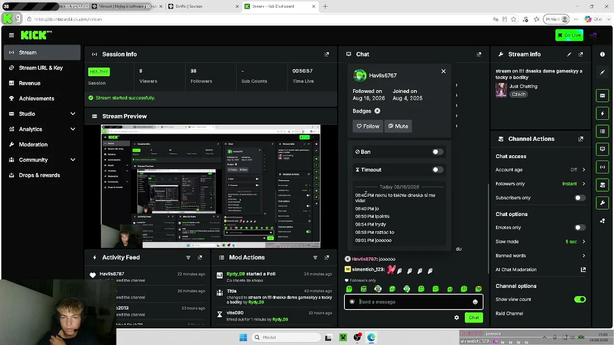Click Havlis6767 username in chat message

tap(365, 259)
